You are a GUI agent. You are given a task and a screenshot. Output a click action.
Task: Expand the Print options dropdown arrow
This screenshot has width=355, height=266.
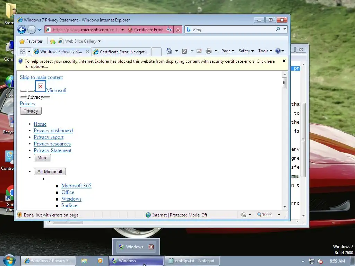216,51
